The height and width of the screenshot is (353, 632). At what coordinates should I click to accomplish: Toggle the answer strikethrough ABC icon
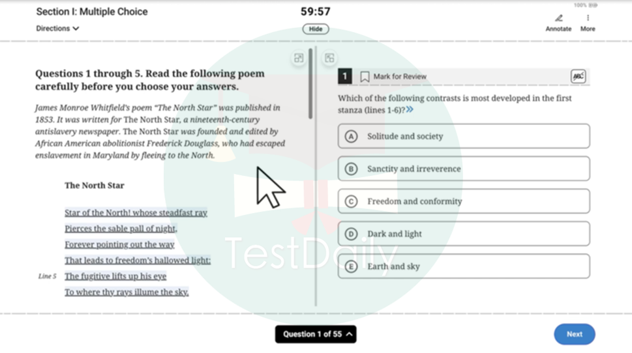578,76
